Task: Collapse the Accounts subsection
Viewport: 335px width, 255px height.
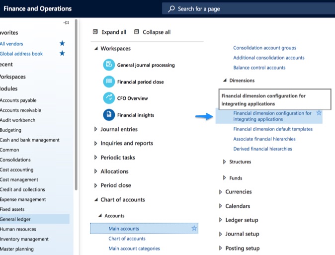Action: 100,216
